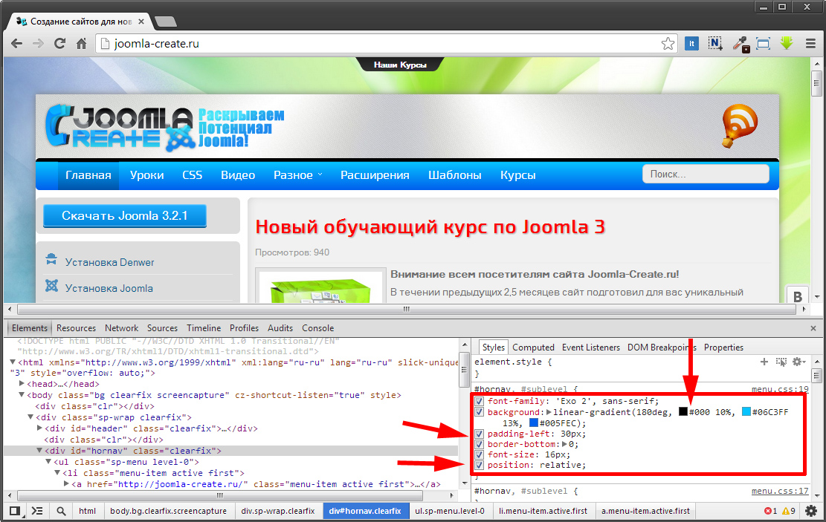Switch to the Network panel tab
Viewport: 826px width, 522px height.
[121, 328]
